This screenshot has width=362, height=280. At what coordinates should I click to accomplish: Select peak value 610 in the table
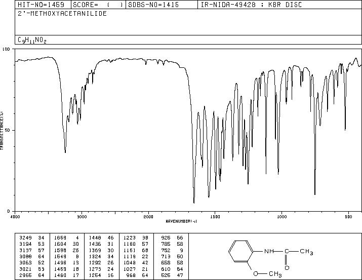point(166,269)
